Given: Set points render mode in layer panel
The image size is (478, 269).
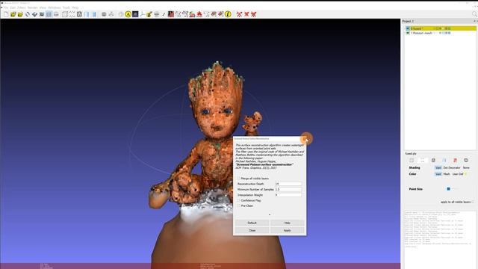Looking at the screenshot, I should tap(423, 160).
